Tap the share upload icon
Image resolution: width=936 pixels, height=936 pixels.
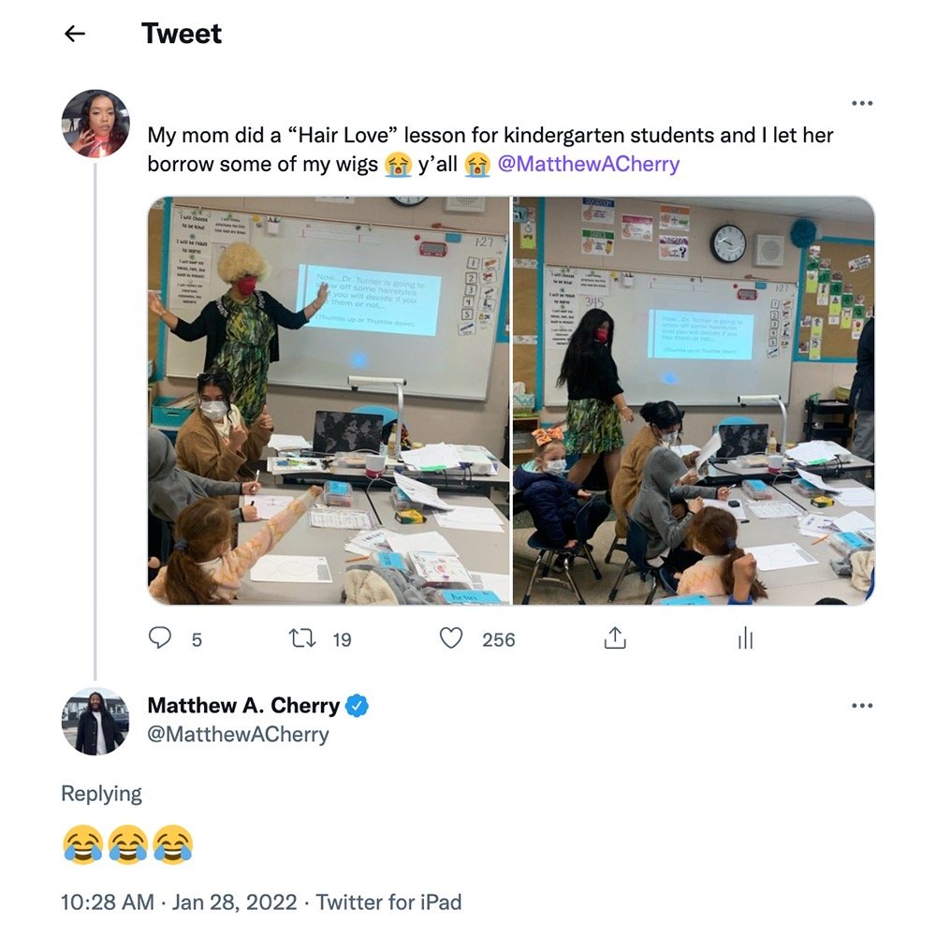(x=615, y=637)
